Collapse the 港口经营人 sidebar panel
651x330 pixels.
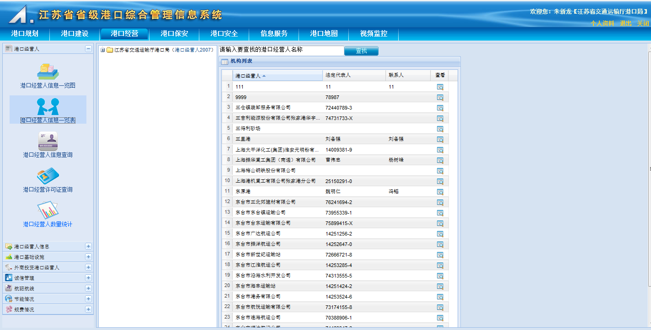click(88, 49)
